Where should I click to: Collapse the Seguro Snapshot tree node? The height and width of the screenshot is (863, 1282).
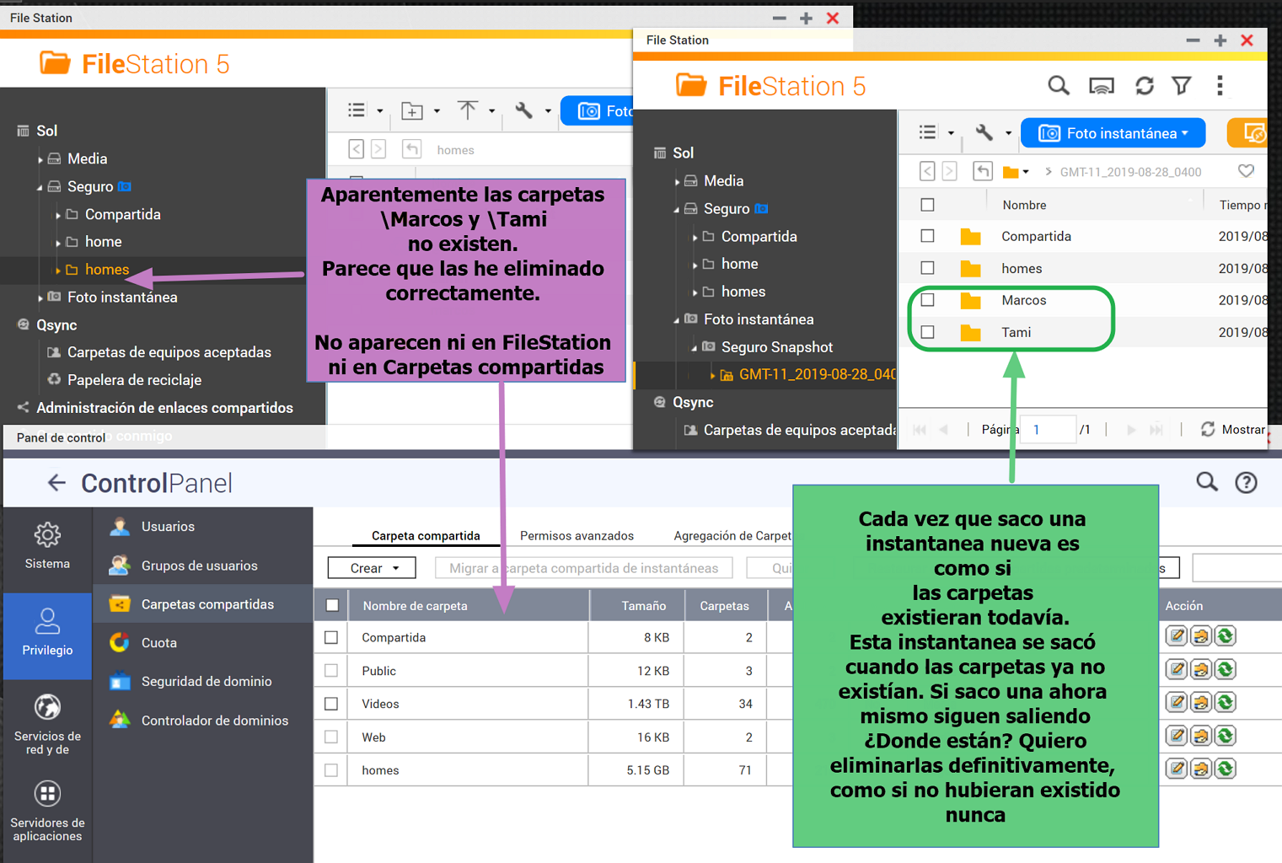coord(694,347)
